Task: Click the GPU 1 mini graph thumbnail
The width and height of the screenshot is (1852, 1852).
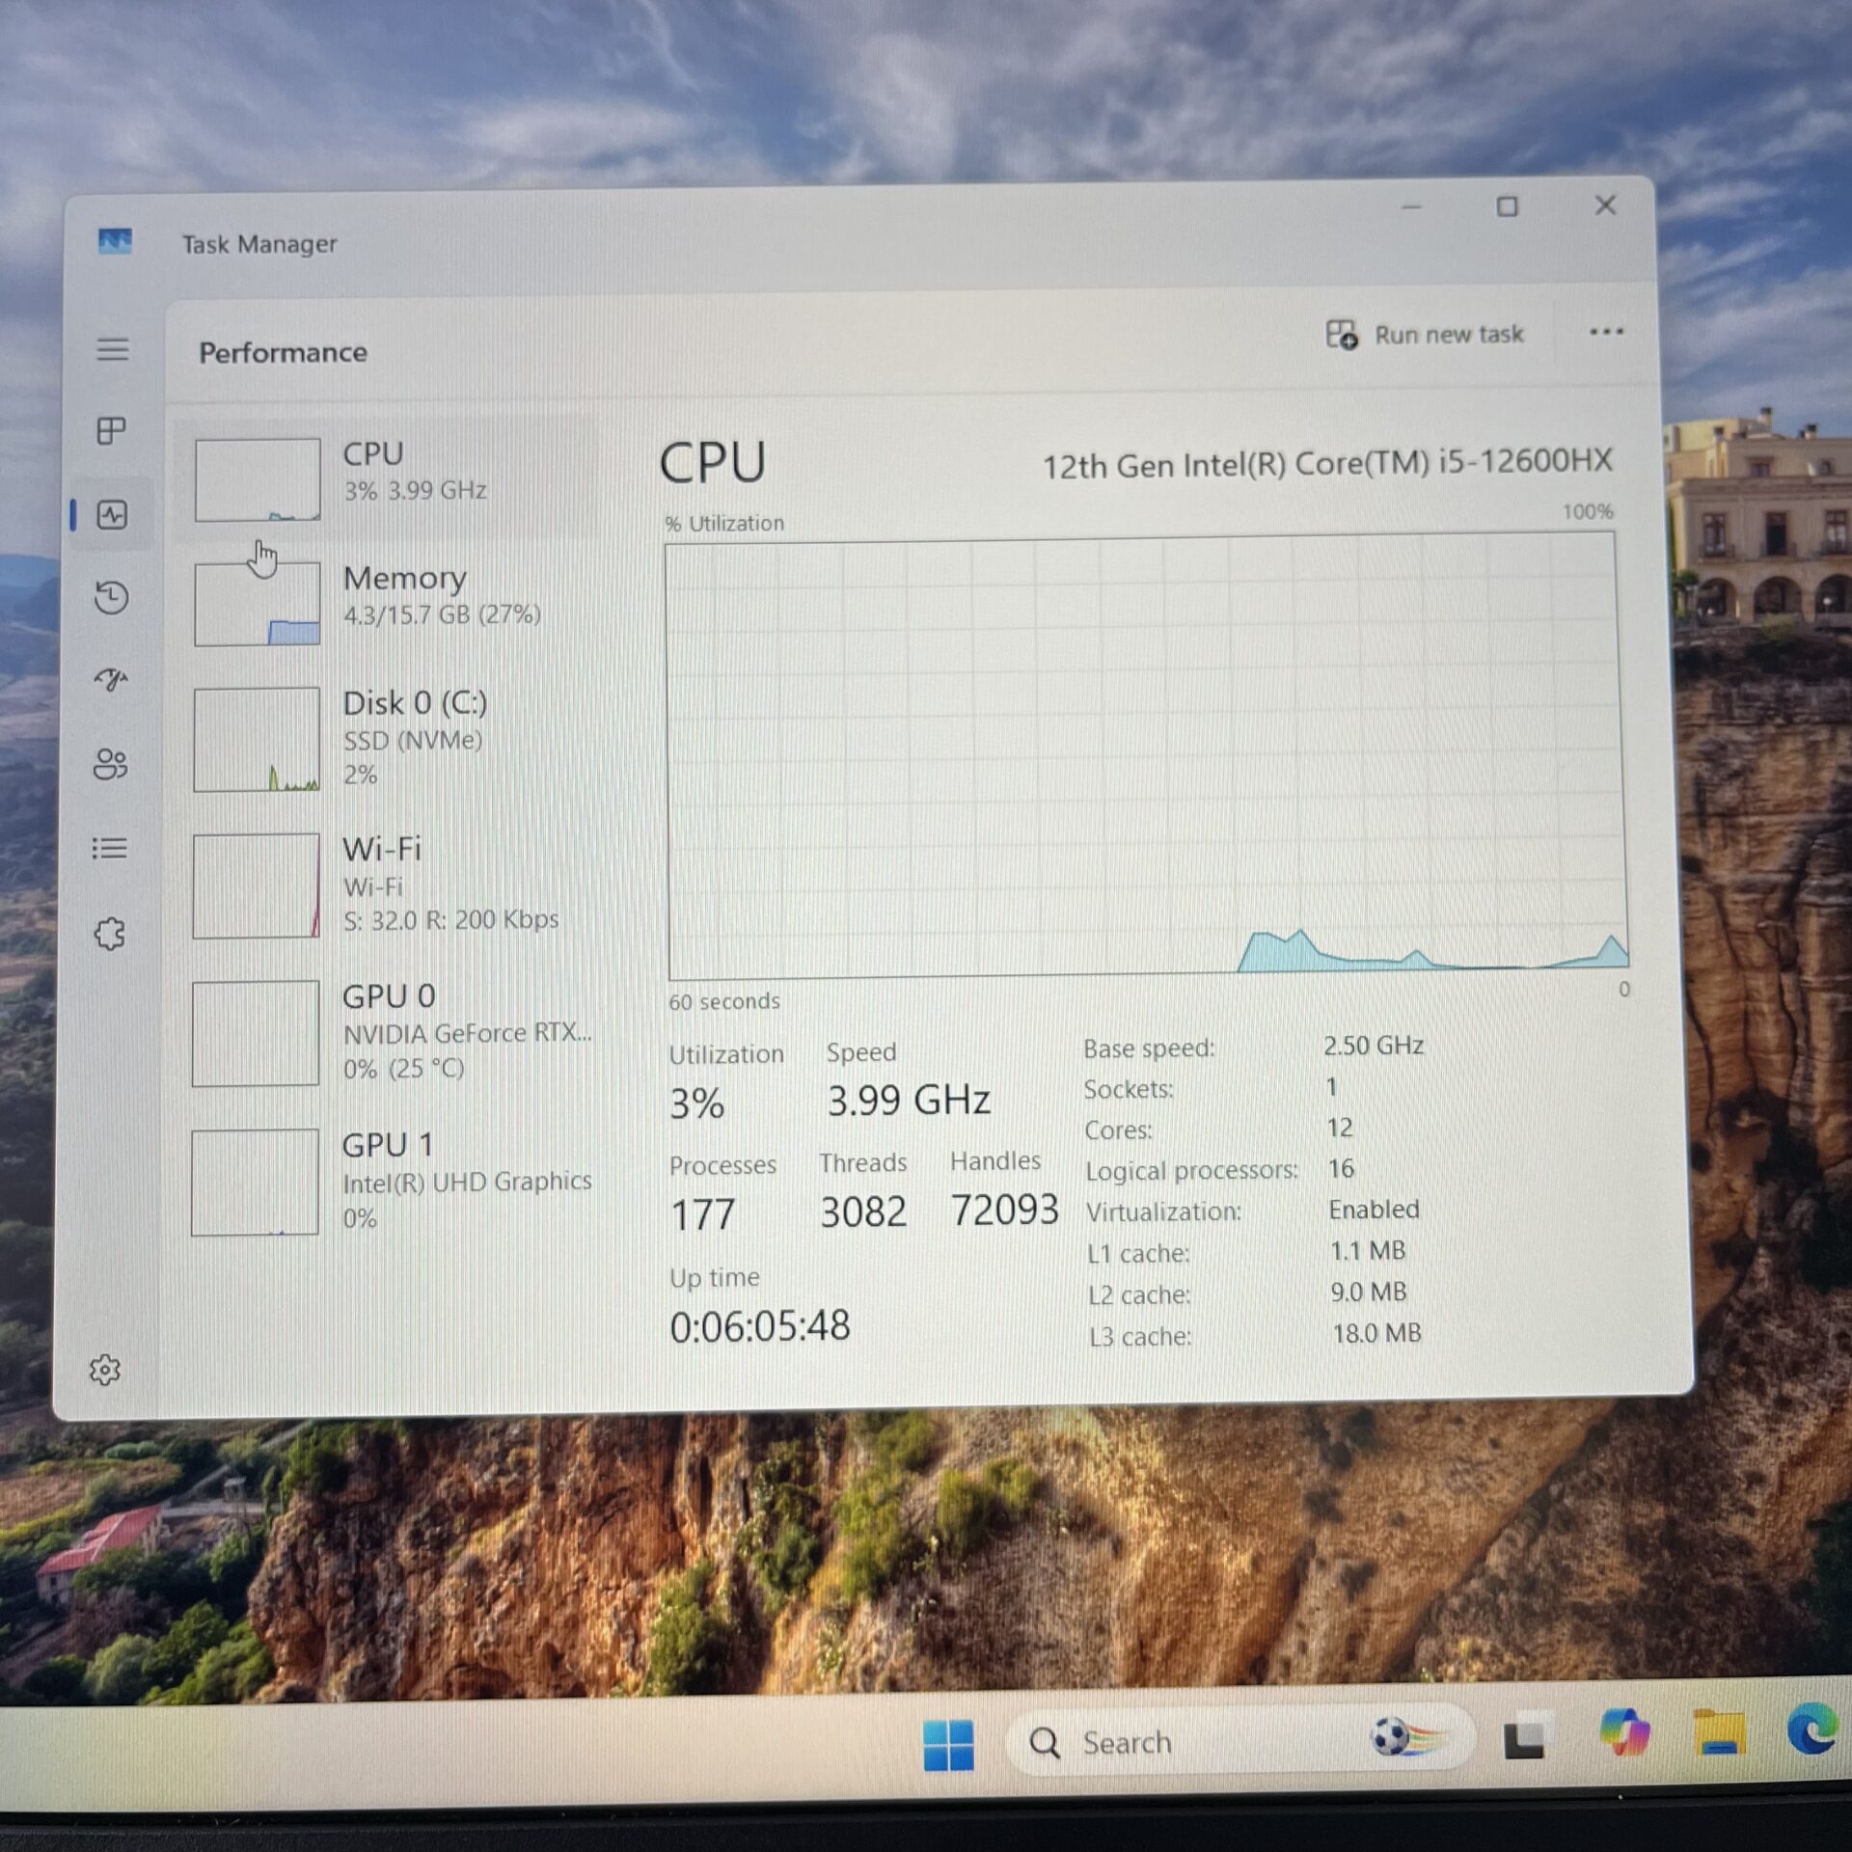Action: coord(255,1182)
